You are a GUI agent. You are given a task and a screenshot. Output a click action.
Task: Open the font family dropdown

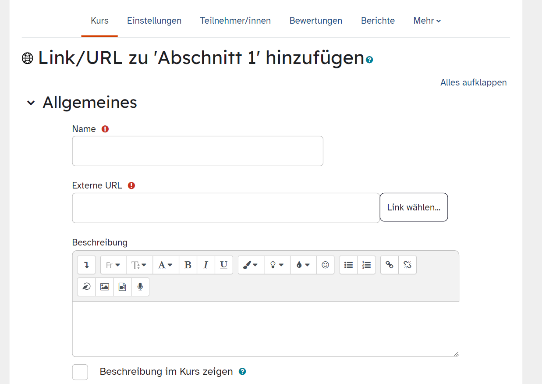tap(113, 265)
